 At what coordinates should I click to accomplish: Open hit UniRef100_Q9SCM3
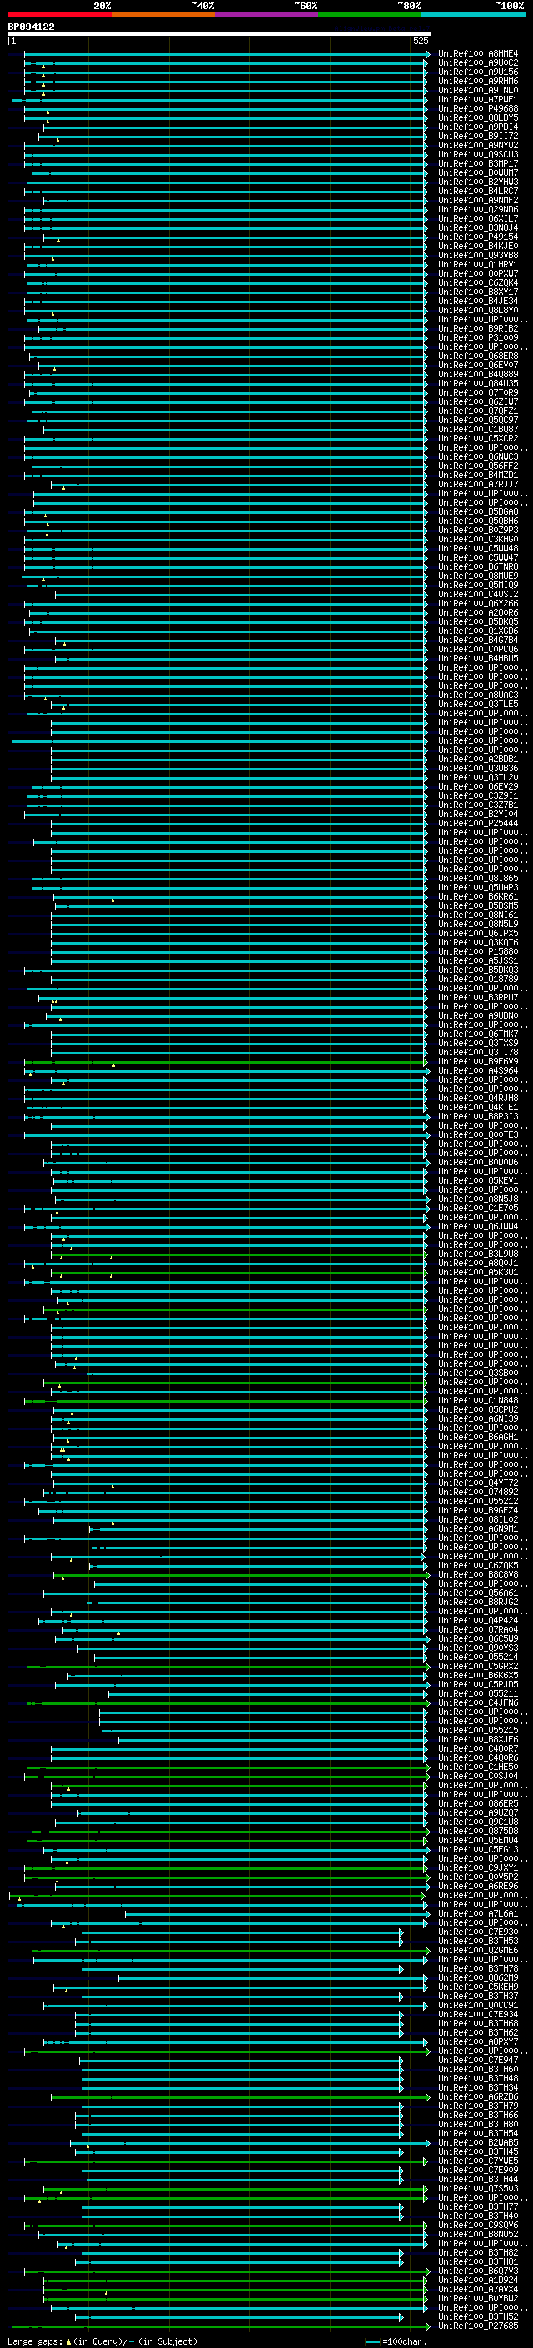(x=478, y=155)
